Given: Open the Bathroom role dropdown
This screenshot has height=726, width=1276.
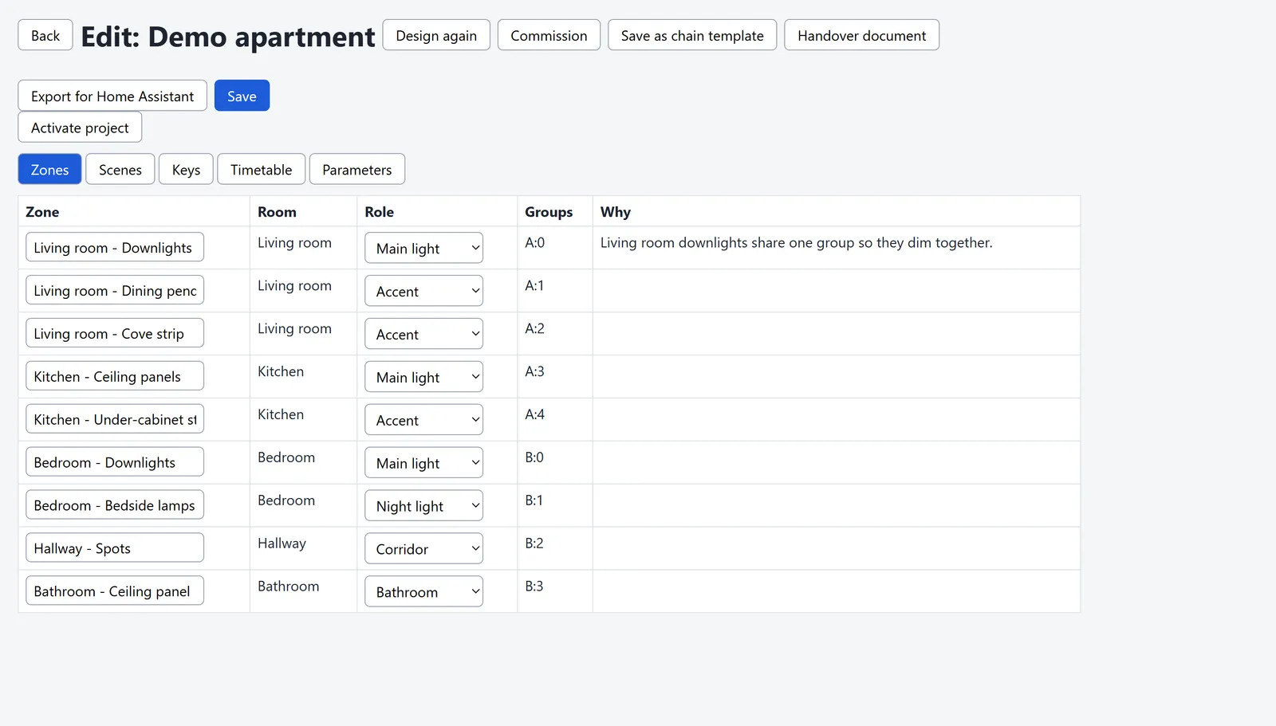Looking at the screenshot, I should tap(423, 592).
